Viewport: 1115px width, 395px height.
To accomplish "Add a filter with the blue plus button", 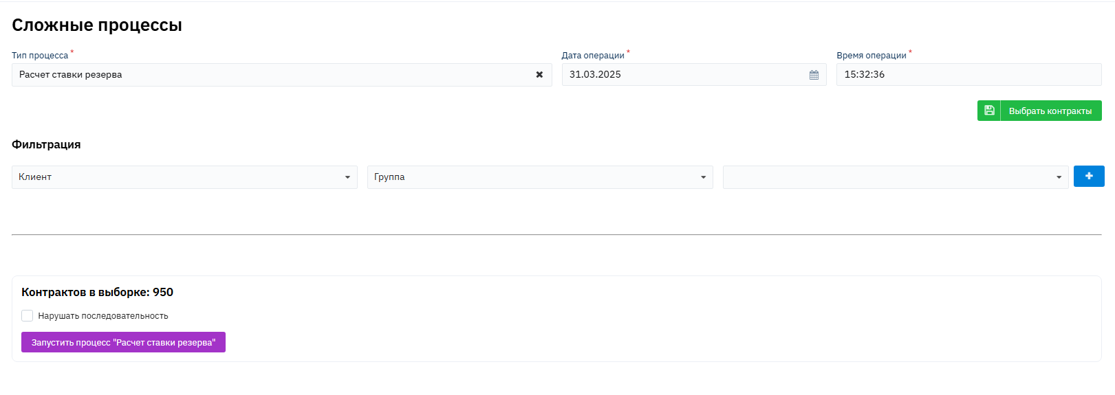I will (1089, 177).
